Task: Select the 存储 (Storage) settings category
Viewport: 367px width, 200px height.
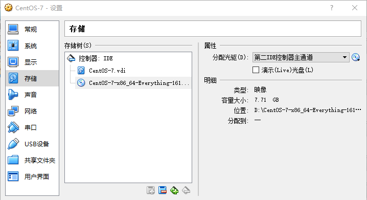Action: tap(32, 78)
